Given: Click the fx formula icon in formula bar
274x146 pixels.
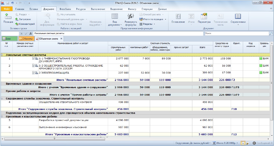Looking at the screenshot, I should click(30, 33).
